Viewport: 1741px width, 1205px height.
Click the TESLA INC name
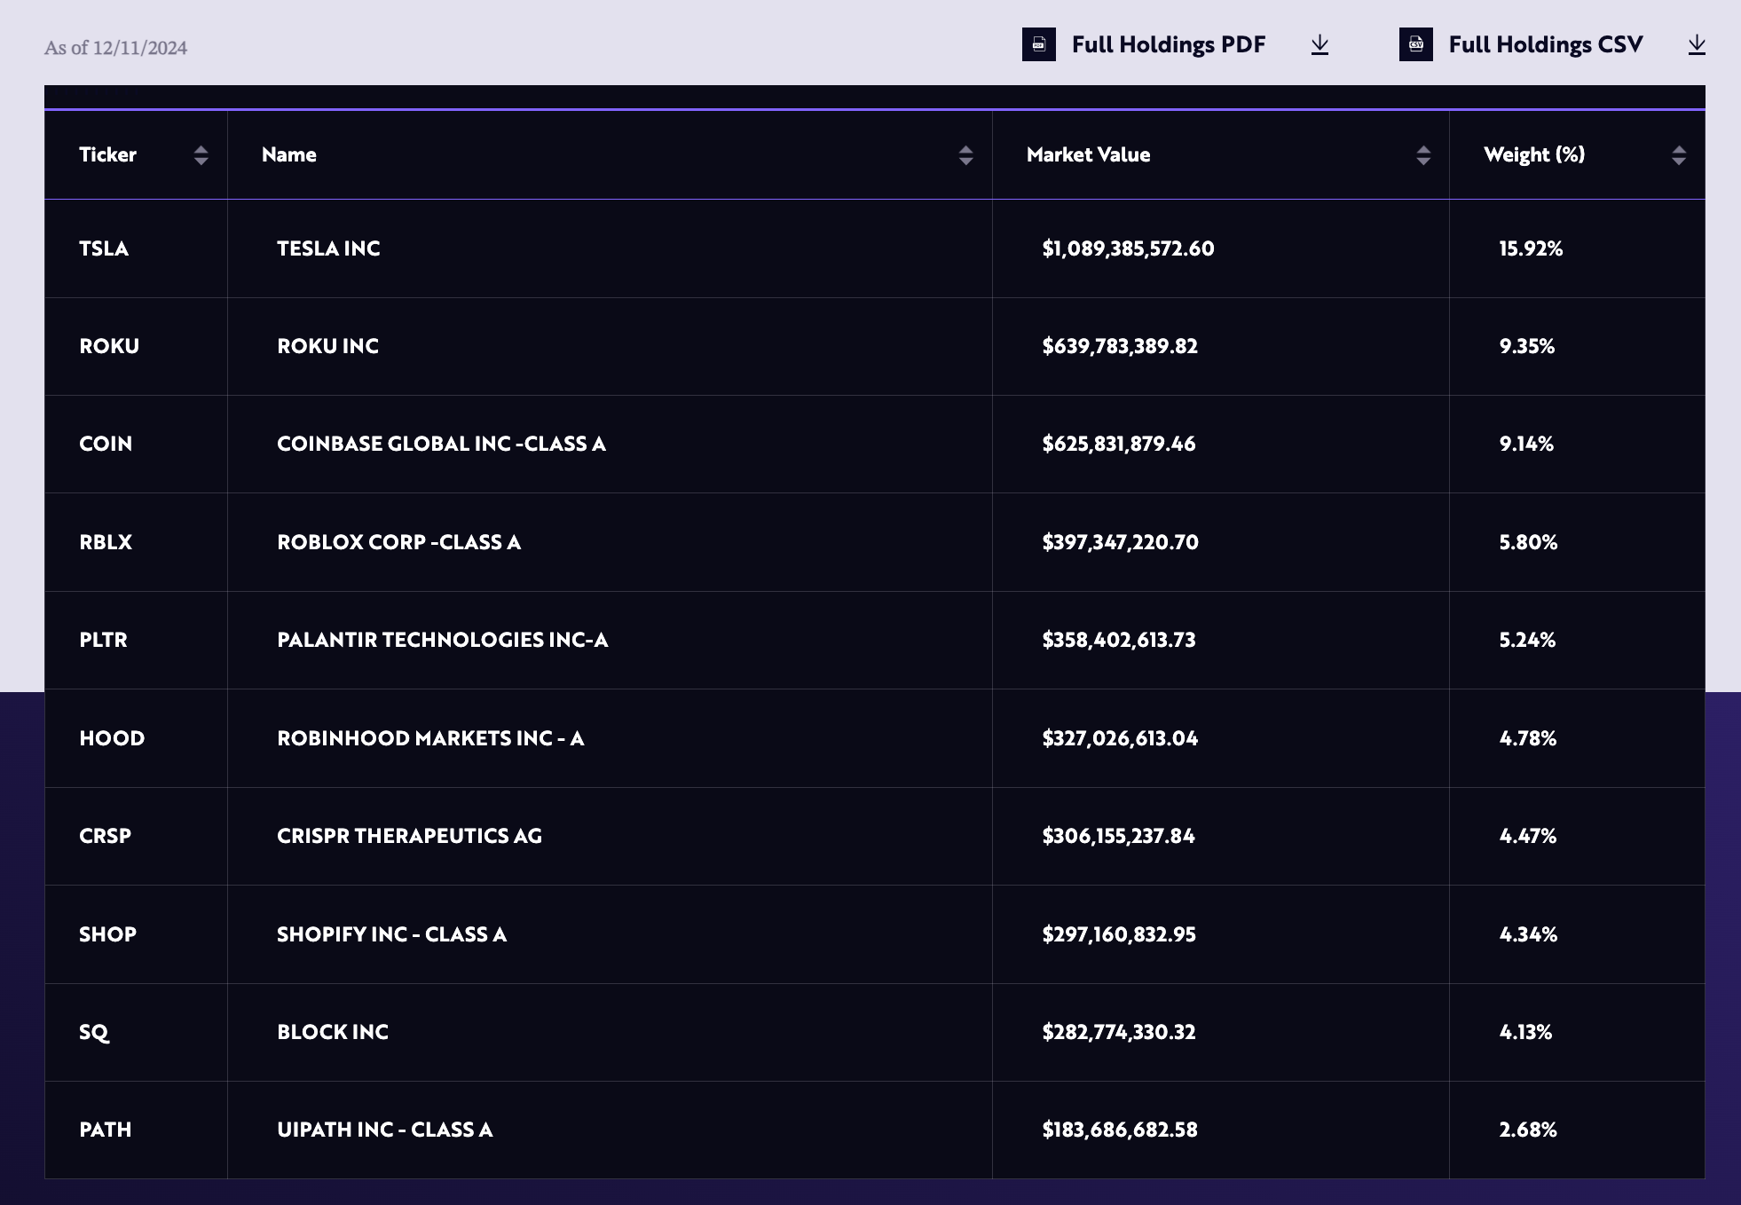328,248
